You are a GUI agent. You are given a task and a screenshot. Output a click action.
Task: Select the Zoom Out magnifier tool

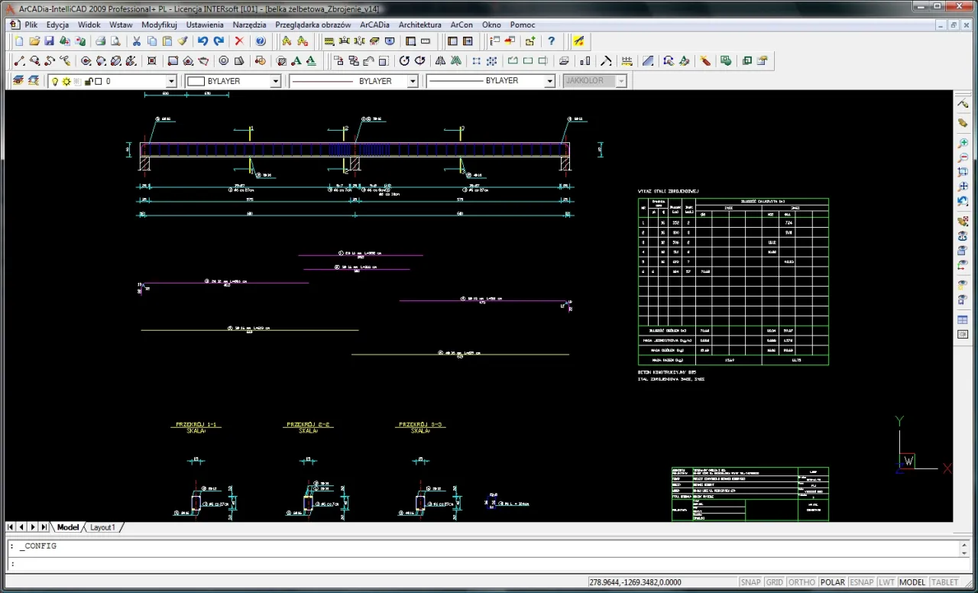(x=963, y=157)
